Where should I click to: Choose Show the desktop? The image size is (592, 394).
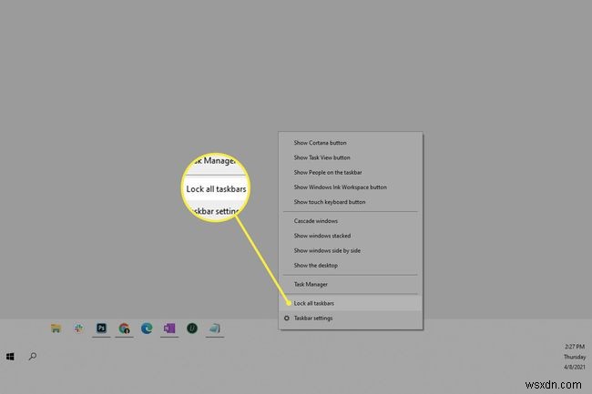tap(351, 265)
